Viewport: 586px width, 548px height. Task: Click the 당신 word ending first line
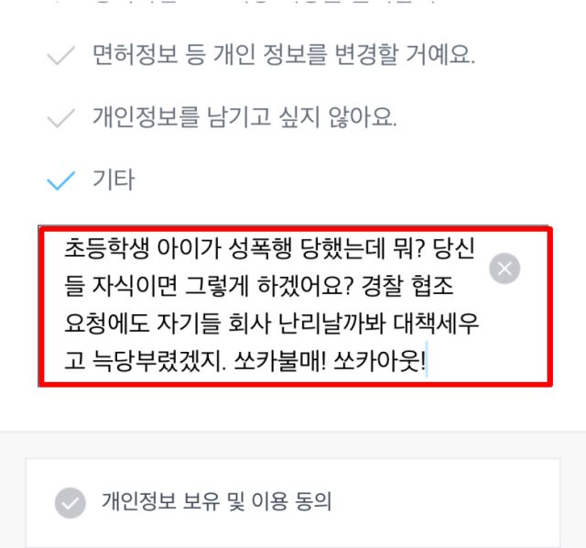[454, 248]
